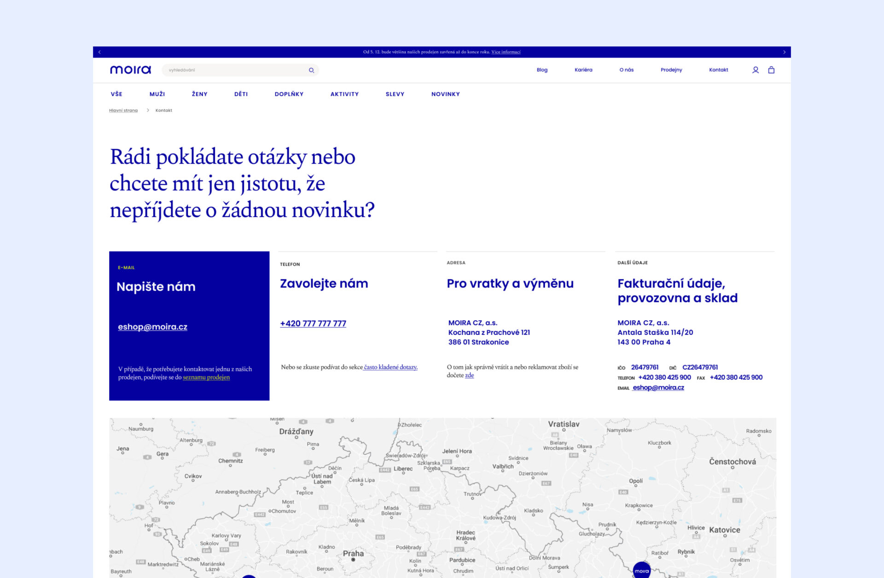Click the moira logo in header
884x578 pixels.
click(x=130, y=70)
